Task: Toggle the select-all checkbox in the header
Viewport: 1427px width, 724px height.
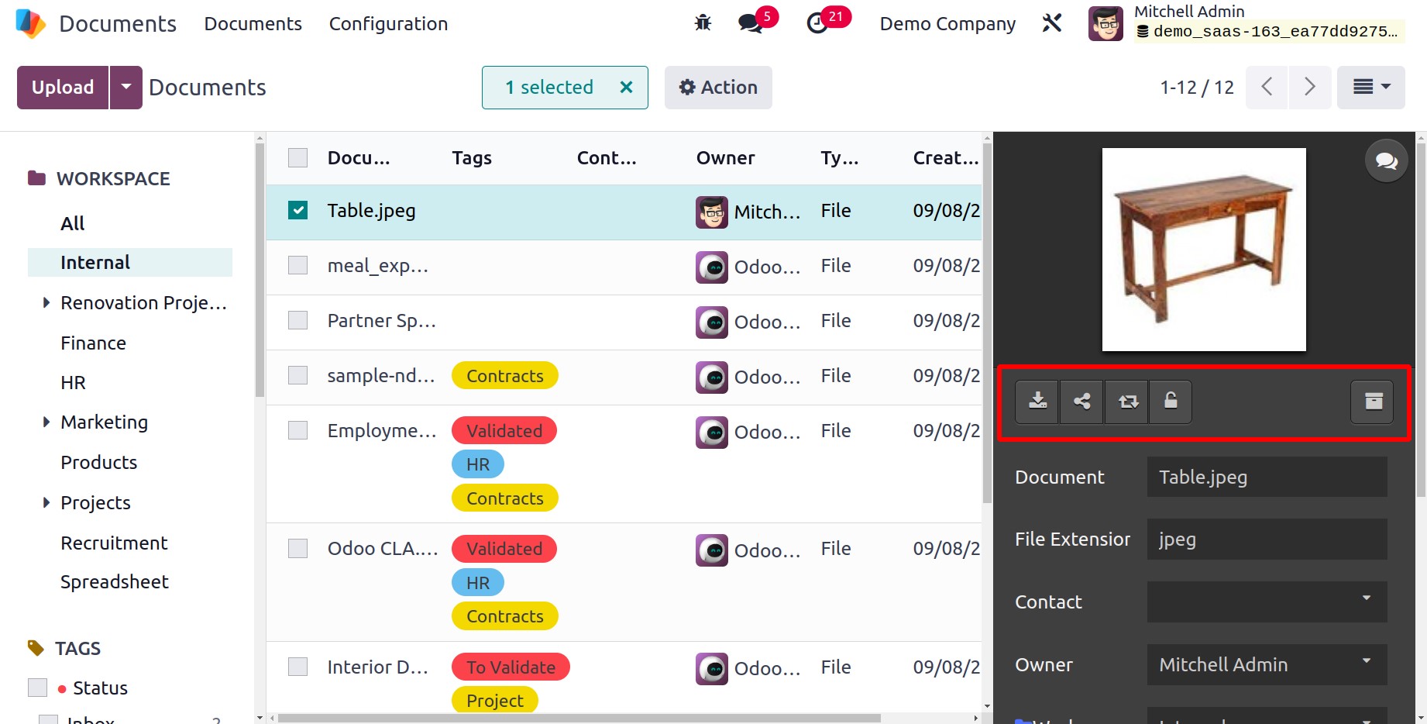Action: tap(298, 158)
